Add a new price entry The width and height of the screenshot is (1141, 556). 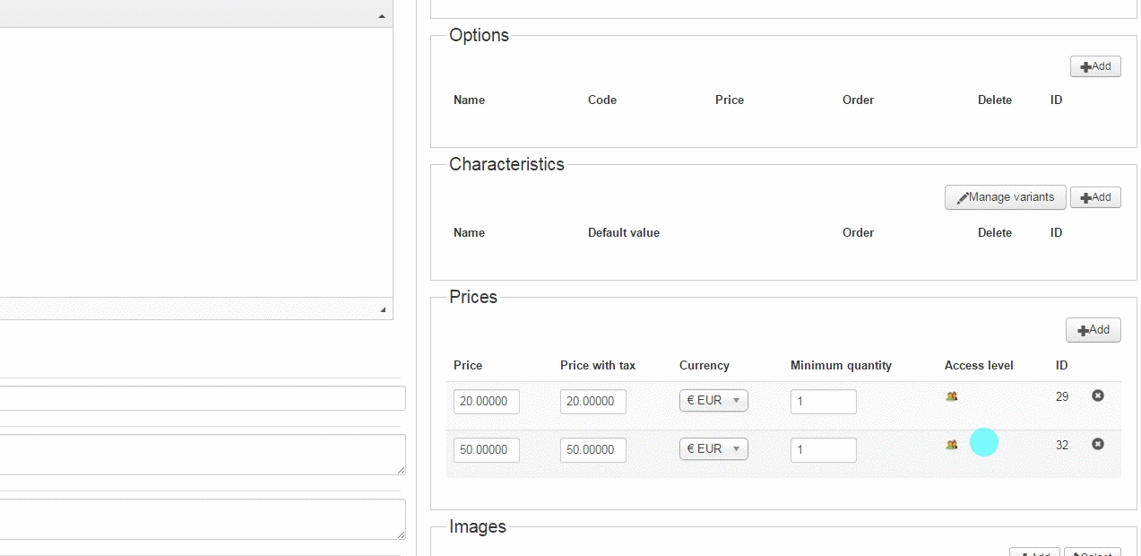coord(1093,330)
